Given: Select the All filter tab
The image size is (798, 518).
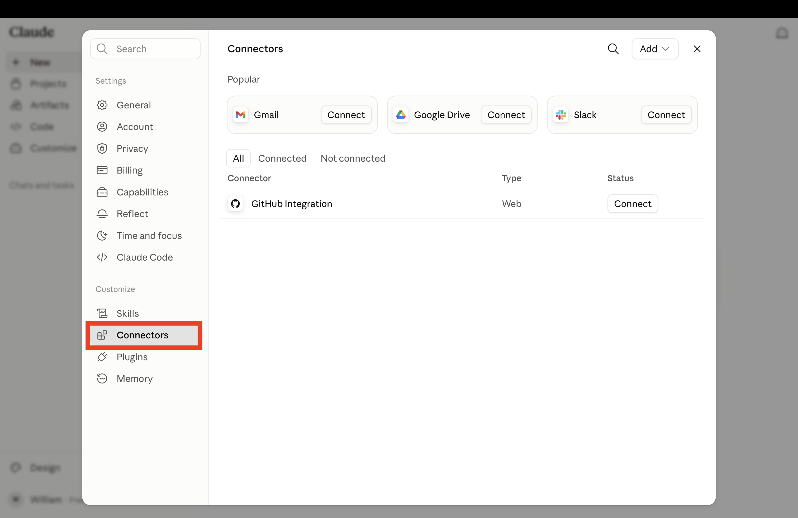Looking at the screenshot, I should coord(238,158).
